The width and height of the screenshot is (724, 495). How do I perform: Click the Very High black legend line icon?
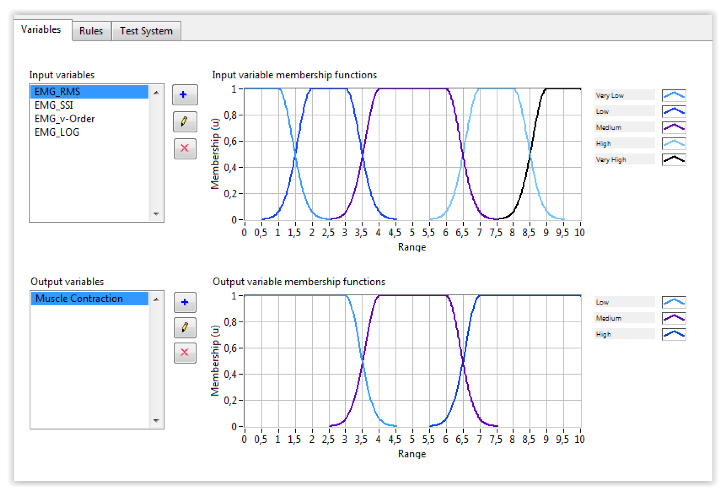click(x=673, y=160)
